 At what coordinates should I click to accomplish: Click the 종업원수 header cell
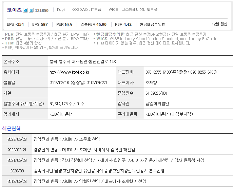click(x=130, y=93)
